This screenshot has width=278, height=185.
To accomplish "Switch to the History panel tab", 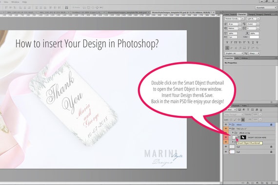I will (244, 58).
